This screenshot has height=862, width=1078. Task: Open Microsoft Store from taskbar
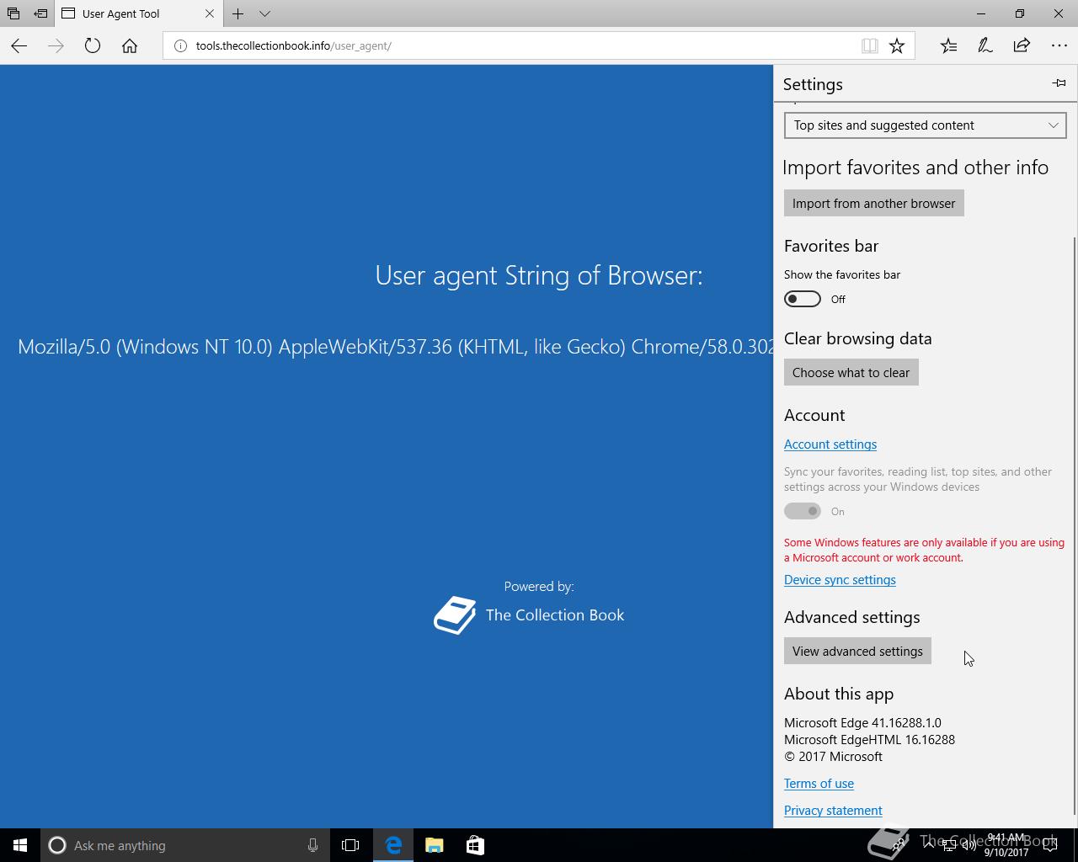tap(475, 845)
